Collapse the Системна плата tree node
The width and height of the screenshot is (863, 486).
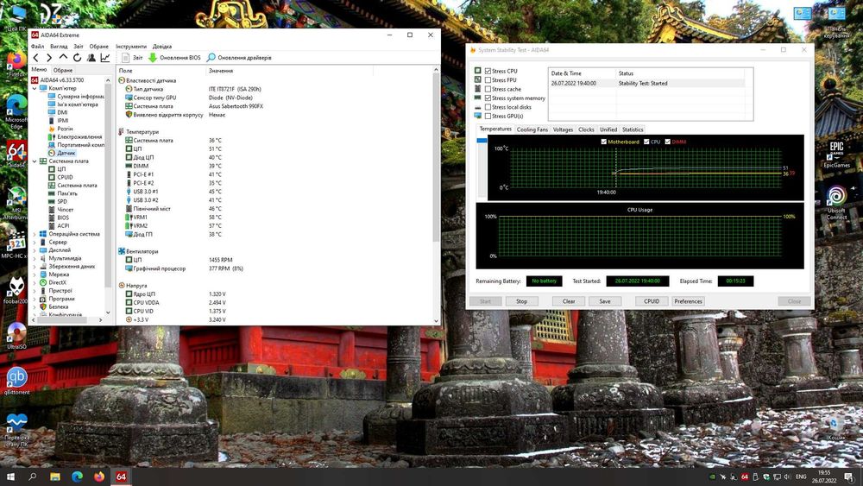tap(35, 161)
